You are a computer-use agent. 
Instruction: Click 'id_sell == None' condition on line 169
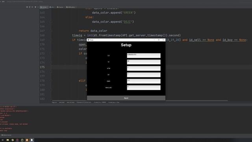click(x=202, y=40)
